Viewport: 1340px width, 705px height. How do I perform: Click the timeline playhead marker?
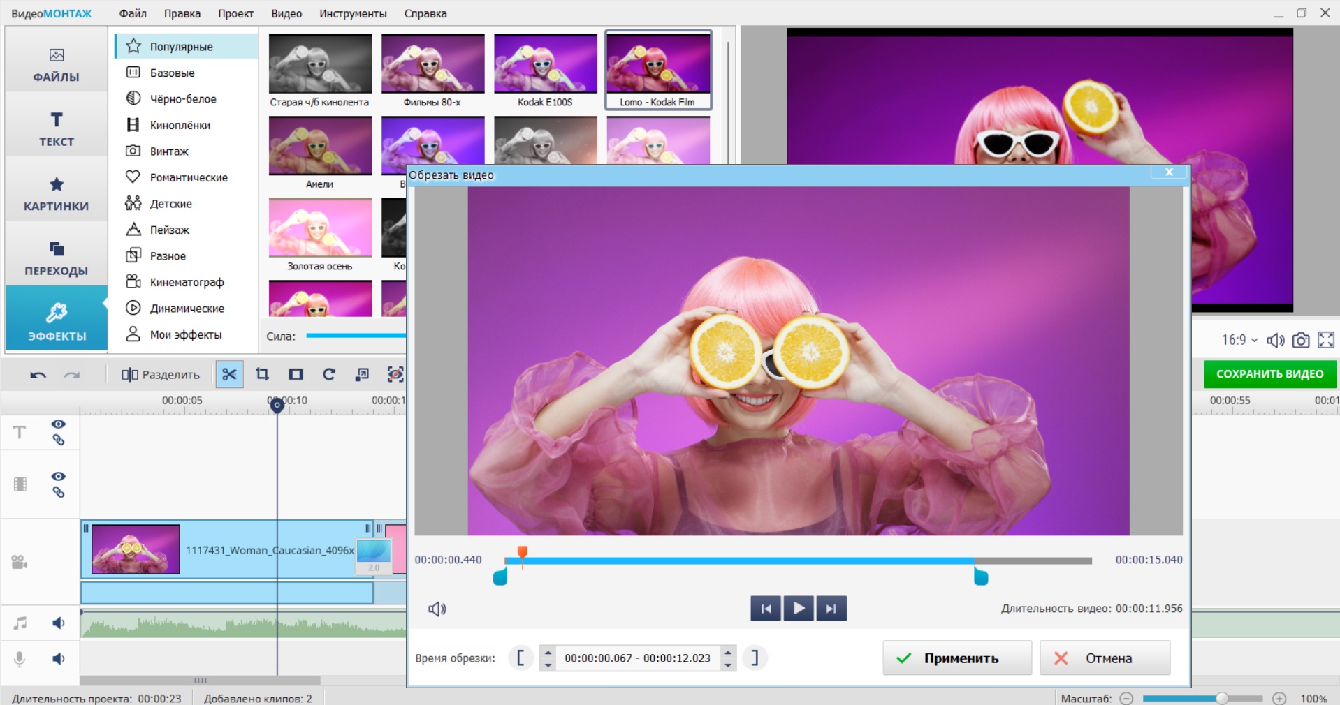[x=277, y=405]
